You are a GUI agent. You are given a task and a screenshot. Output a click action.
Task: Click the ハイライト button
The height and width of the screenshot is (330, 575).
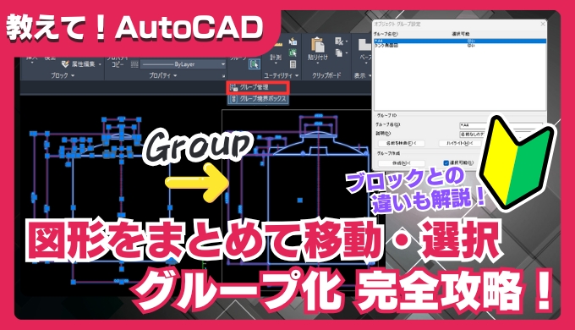pyautogui.click(x=460, y=144)
